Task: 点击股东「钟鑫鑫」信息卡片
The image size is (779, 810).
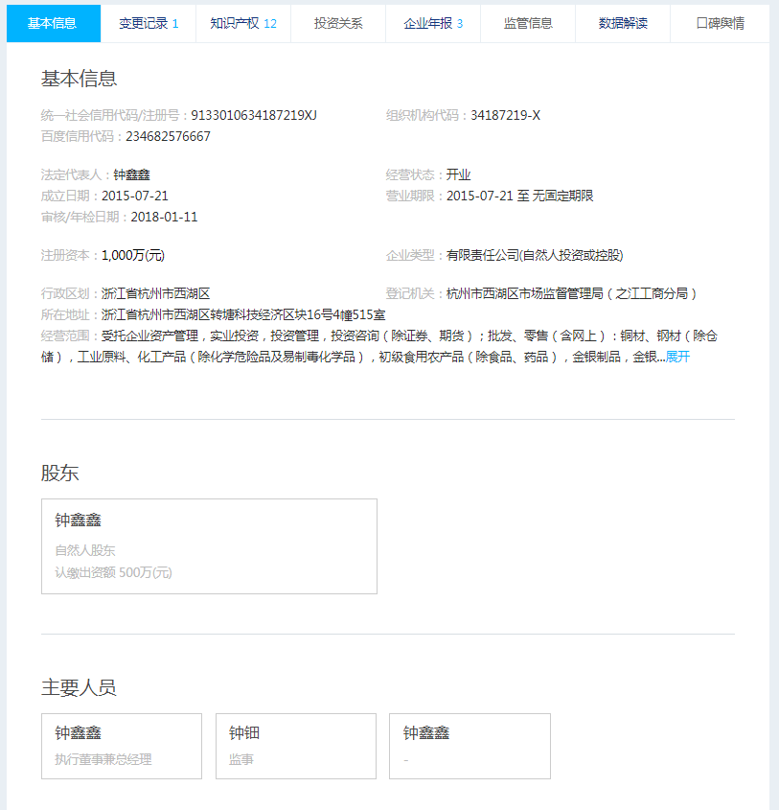Action: point(208,546)
